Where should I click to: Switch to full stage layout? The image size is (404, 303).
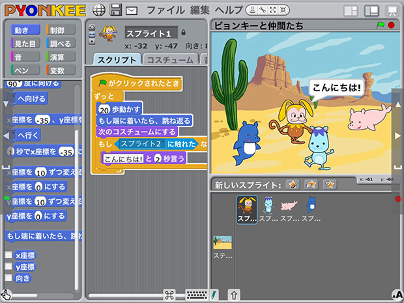[x=371, y=11]
